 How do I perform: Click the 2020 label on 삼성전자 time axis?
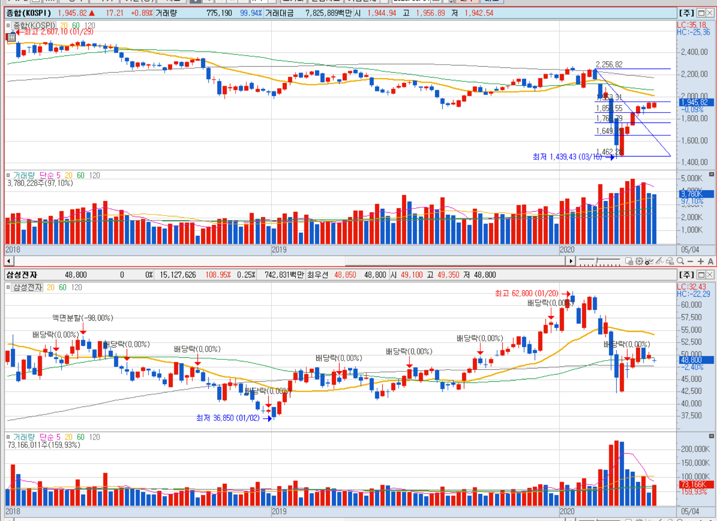click(567, 511)
